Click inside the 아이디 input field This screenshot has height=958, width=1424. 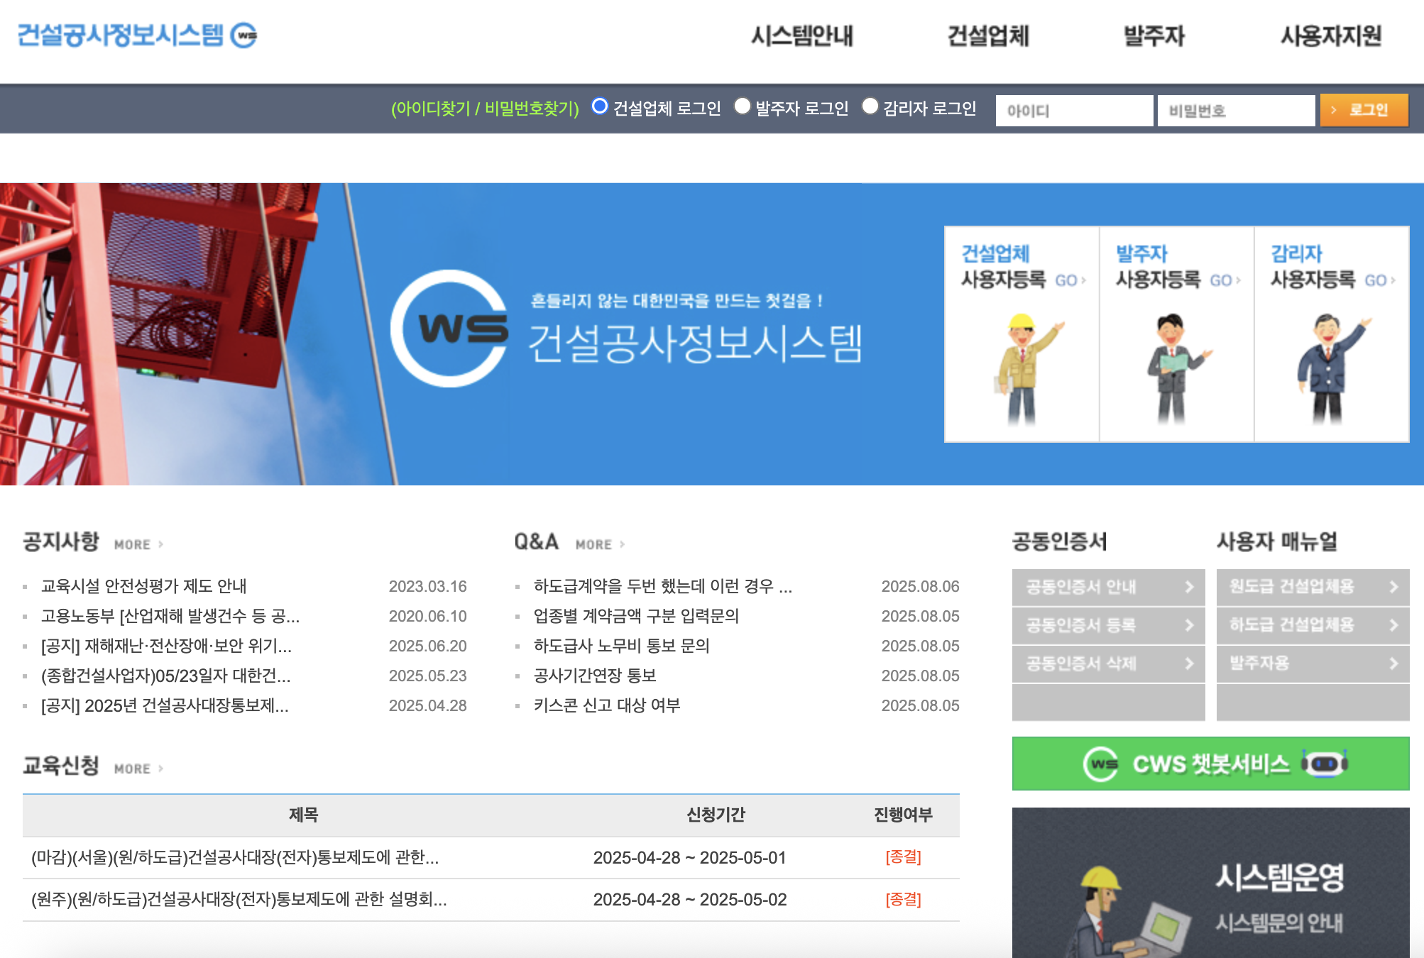tap(1074, 110)
